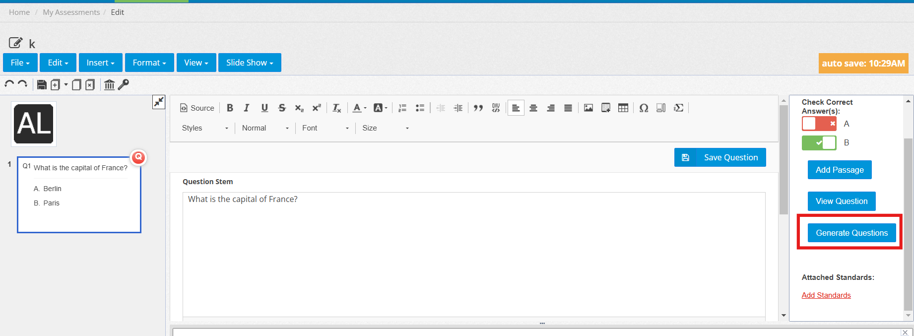Expand the Font dropdown list
The height and width of the screenshot is (336, 914).
coord(325,128)
